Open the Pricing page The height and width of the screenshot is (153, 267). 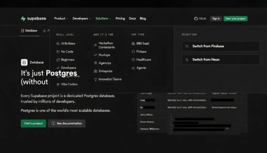click(120, 19)
